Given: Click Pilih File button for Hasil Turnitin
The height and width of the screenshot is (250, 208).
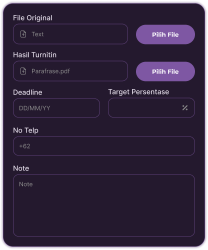Looking at the screenshot, I should click(x=165, y=71).
